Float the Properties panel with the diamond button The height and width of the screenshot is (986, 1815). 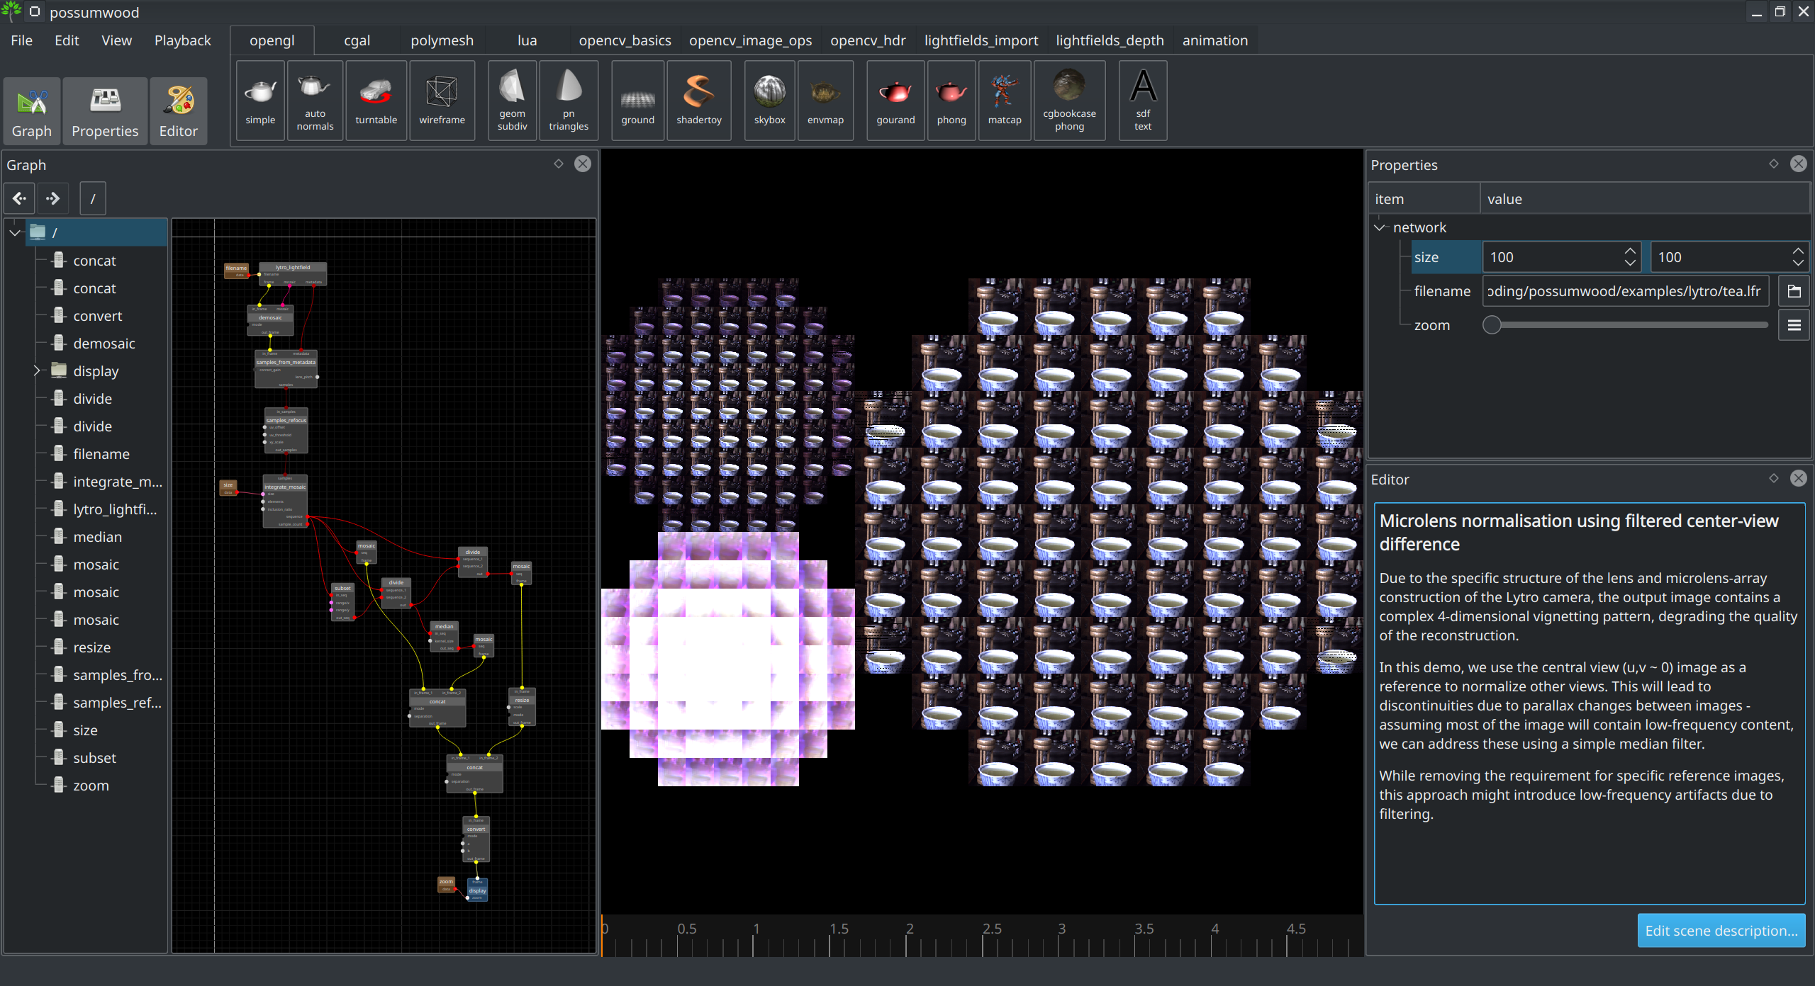coord(1773,164)
